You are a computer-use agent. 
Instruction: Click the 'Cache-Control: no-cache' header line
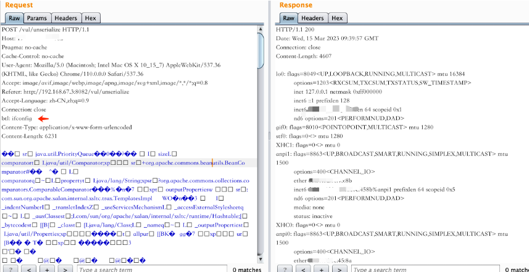tap(33, 56)
